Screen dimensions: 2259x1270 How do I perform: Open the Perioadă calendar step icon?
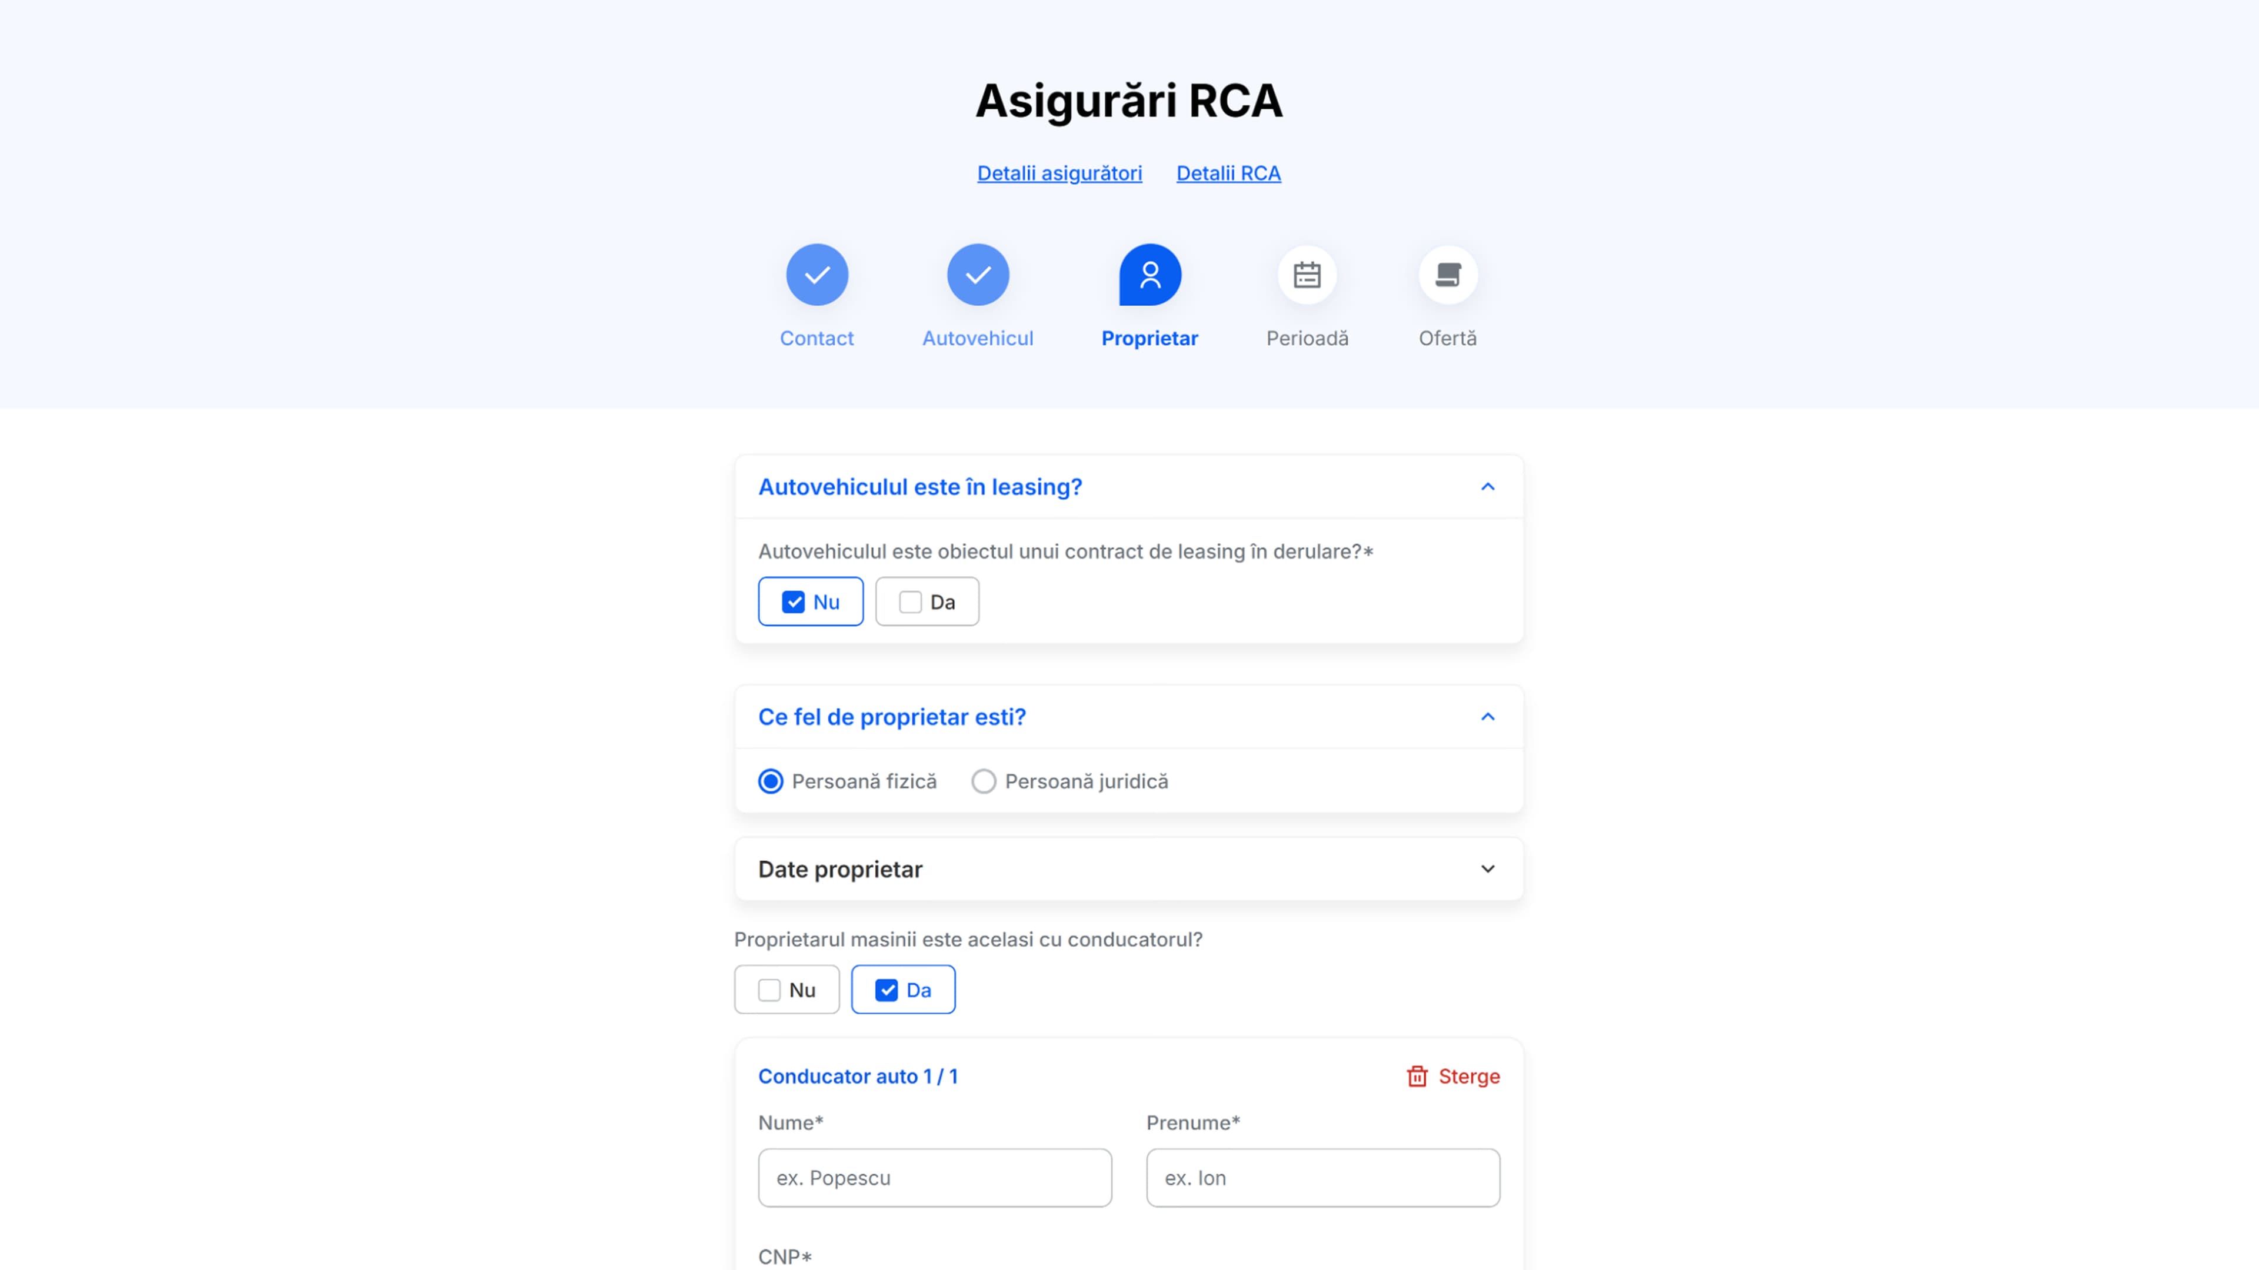1307,275
